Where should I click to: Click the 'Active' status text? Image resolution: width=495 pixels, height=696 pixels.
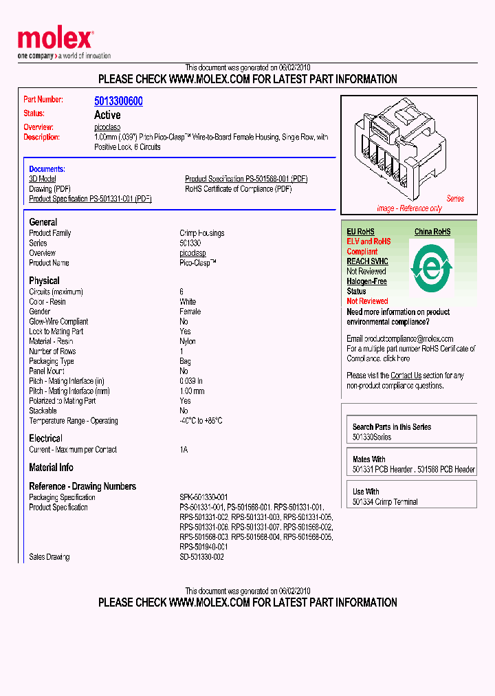tap(107, 115)
